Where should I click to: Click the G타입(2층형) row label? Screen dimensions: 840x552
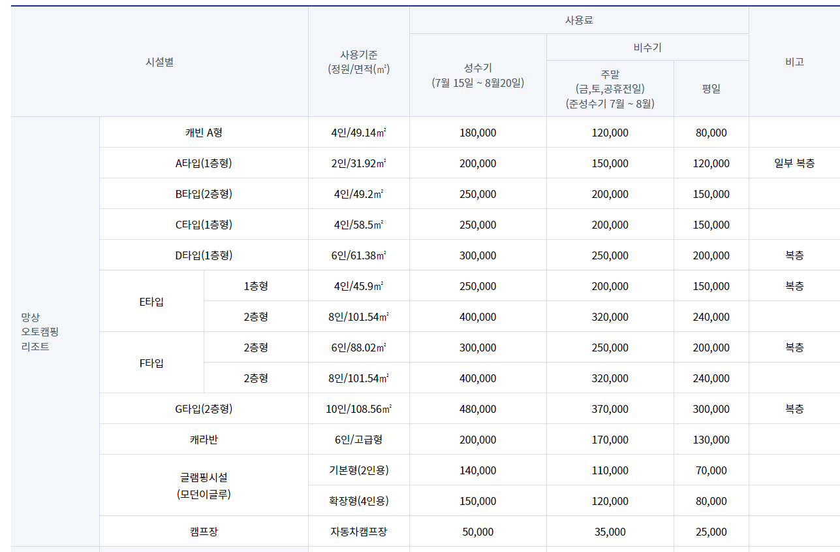click(x=202, y=408)
